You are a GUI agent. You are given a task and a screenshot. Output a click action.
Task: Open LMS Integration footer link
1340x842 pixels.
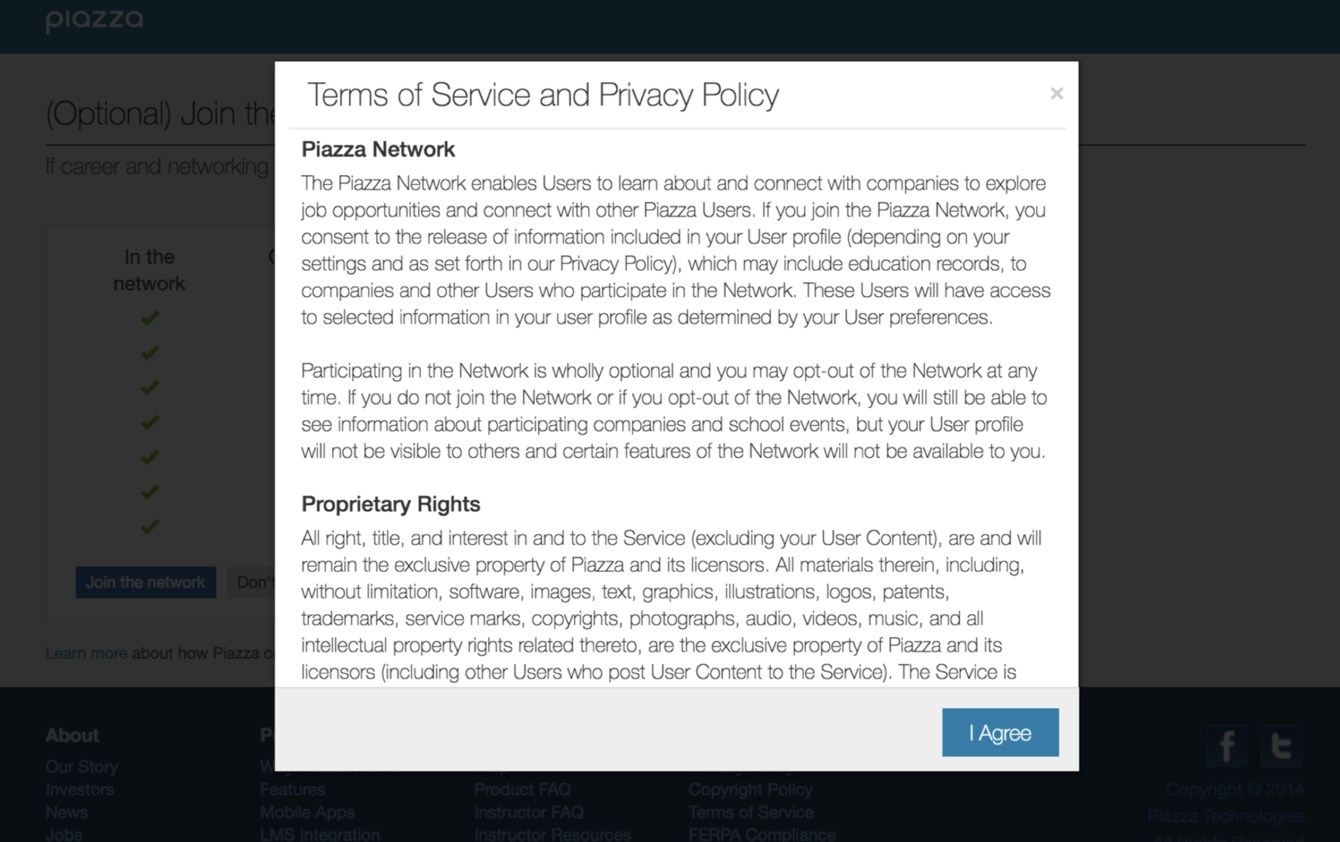320,834
